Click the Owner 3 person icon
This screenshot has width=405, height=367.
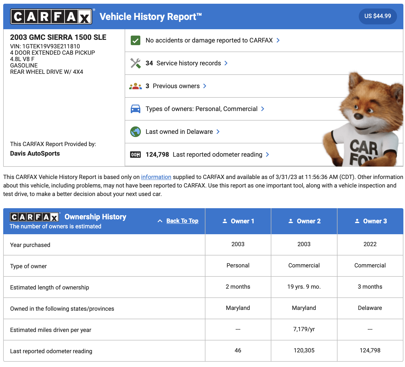357,221
